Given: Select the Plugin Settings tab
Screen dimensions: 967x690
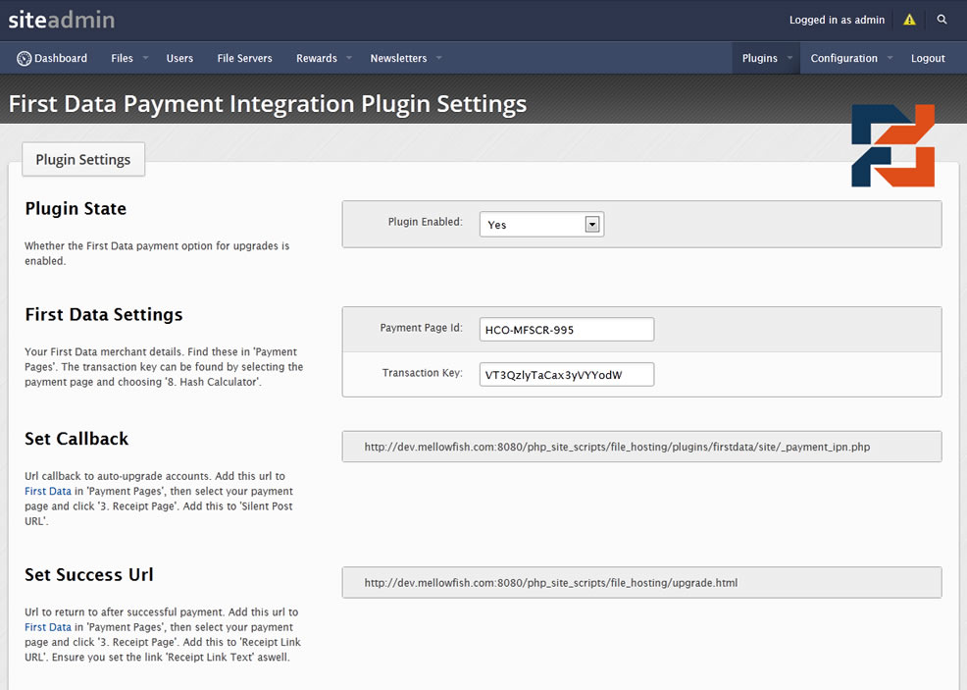Looking at the screenshot, I should (x=83, y=159).
